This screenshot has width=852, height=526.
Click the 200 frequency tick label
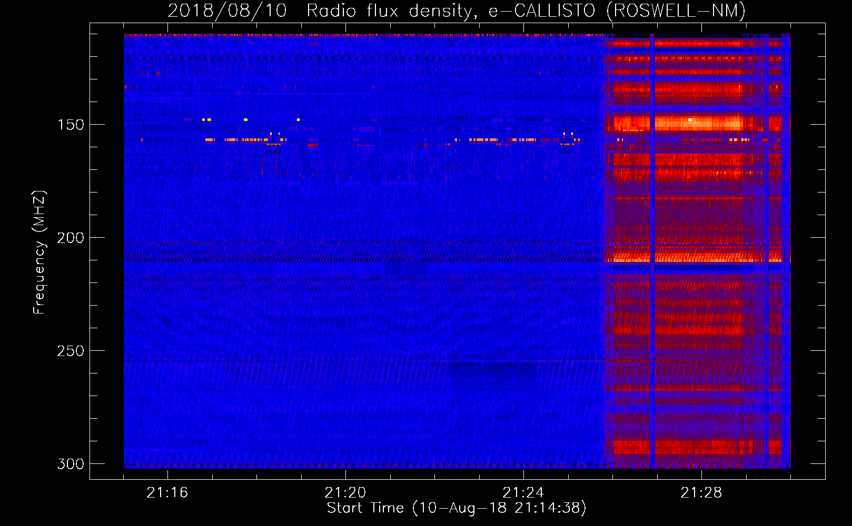tap(71, 238)
